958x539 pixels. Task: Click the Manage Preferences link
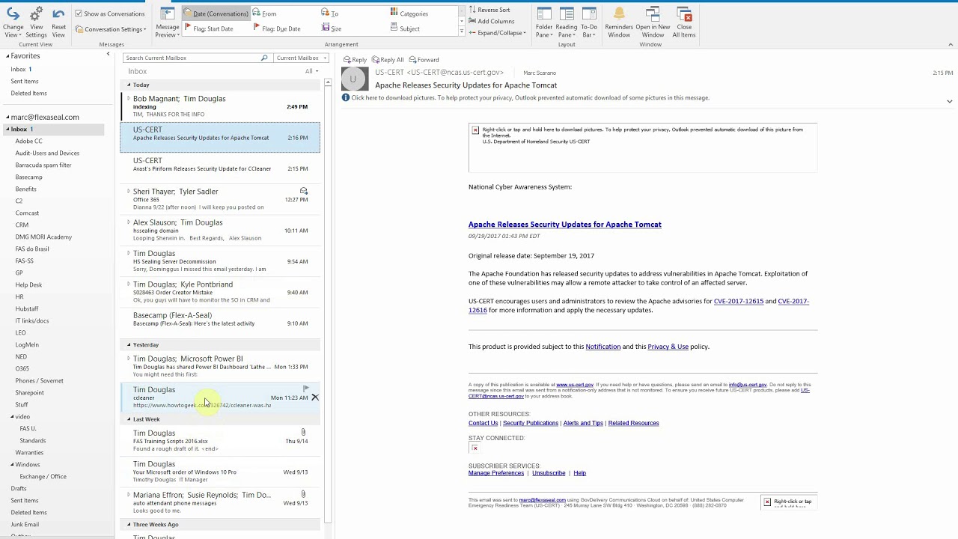[x=496, y=473]
